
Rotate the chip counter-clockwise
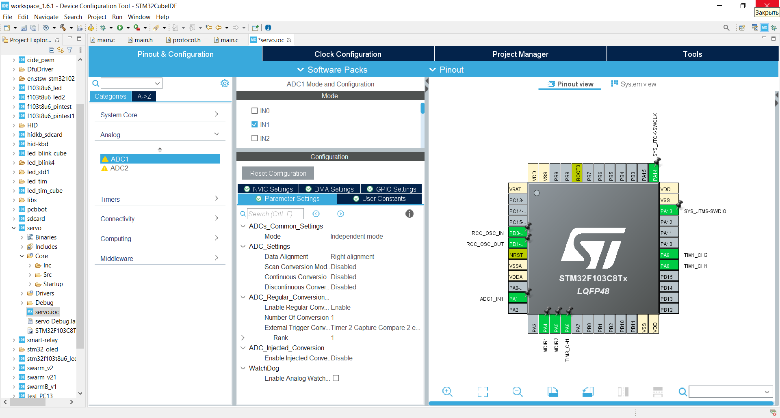pos(588,392)
